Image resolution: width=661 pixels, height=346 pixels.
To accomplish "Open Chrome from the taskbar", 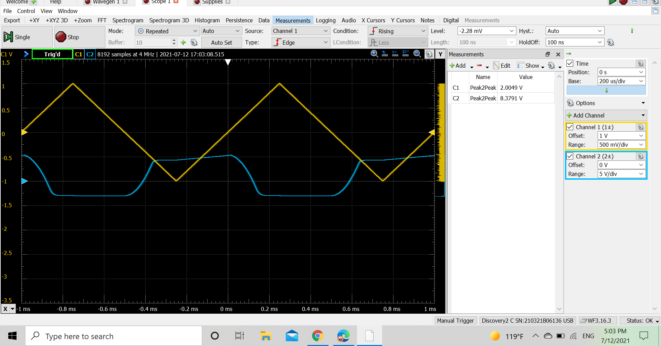I will [x=317, y=336].
